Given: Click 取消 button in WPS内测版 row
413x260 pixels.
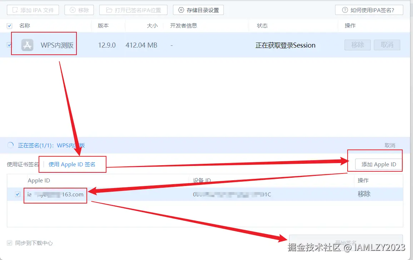Looking at the screenshot, I should [x=387, y=45].
